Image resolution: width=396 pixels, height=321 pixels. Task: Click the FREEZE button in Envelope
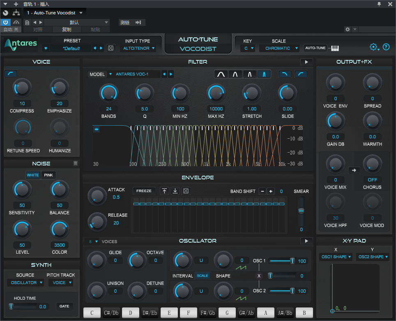(x=144, y=191)
